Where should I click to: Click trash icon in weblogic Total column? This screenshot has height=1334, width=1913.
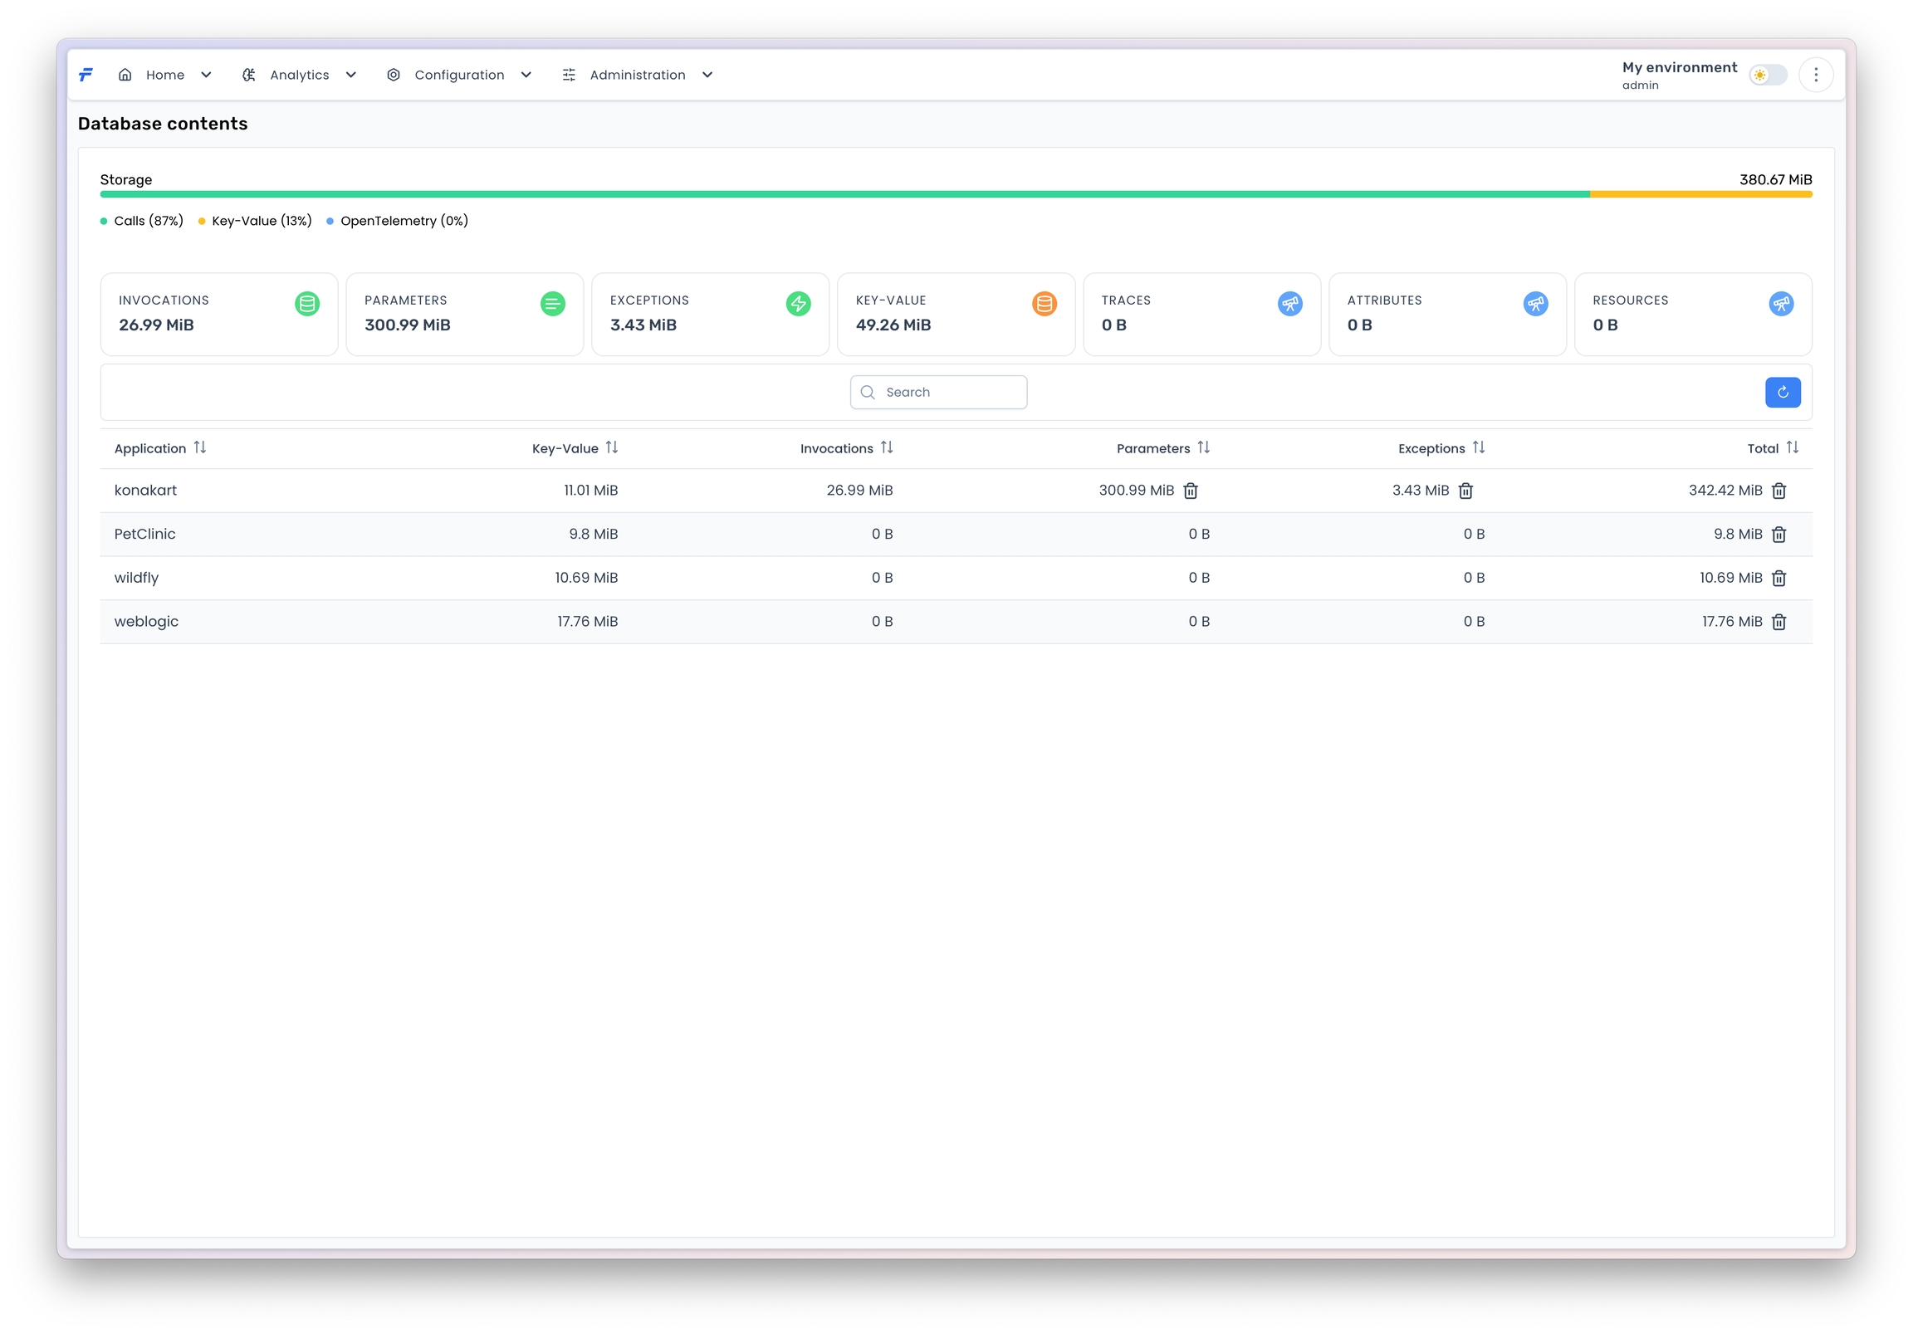[x=1778, y=622]
